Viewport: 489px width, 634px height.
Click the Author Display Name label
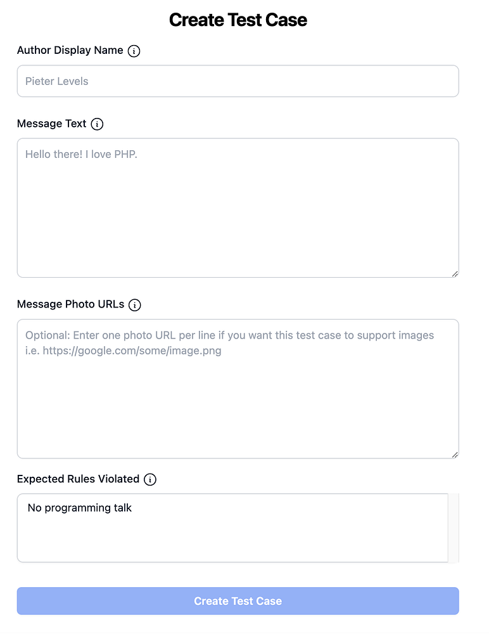point(70,51)
